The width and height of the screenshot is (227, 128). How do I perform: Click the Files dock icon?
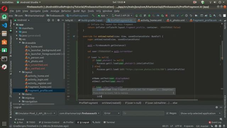(x=4, y=34)
